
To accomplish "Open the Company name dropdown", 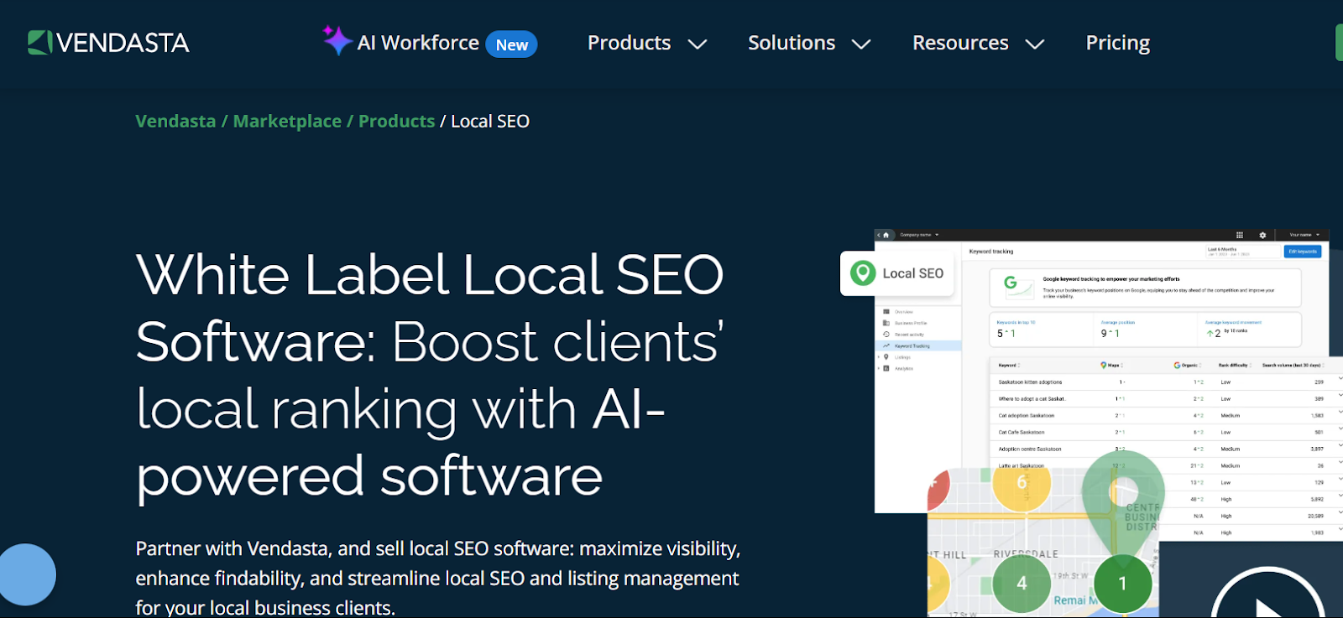I will point(919,235).
